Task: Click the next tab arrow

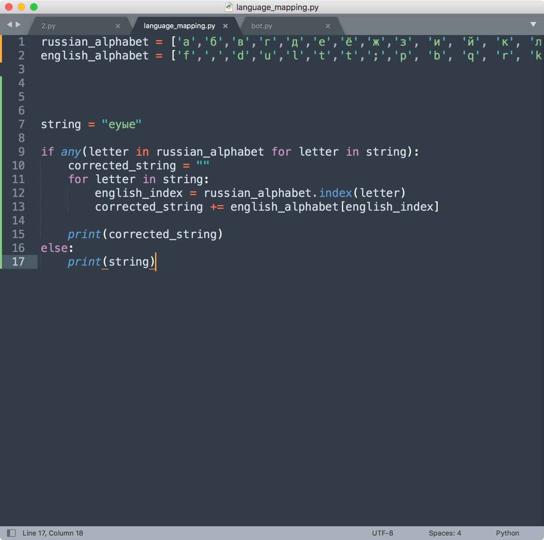Action: coord(18,25)
